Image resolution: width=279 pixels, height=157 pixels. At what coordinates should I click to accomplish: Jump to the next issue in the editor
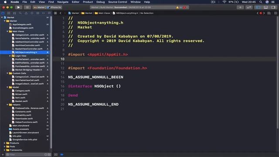(264, 13)
